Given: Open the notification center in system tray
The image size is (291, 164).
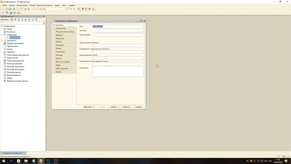Looking at the screenshot, I should tap(286, 161).
